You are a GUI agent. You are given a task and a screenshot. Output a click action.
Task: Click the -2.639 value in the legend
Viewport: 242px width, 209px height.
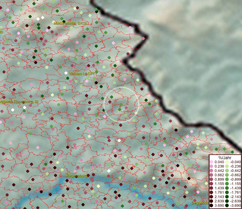(235, 201)
